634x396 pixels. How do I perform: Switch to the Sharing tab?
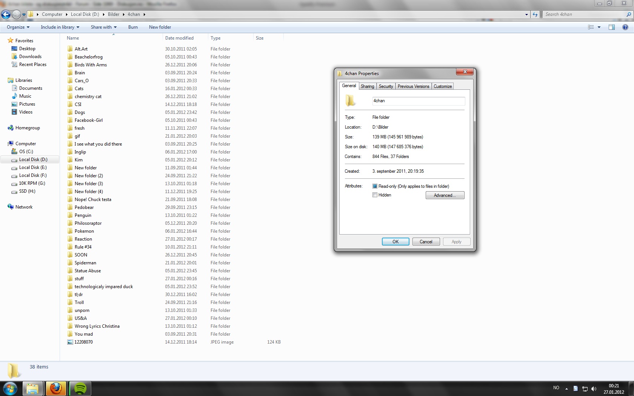pyautogui.click(x=367, y=86)
